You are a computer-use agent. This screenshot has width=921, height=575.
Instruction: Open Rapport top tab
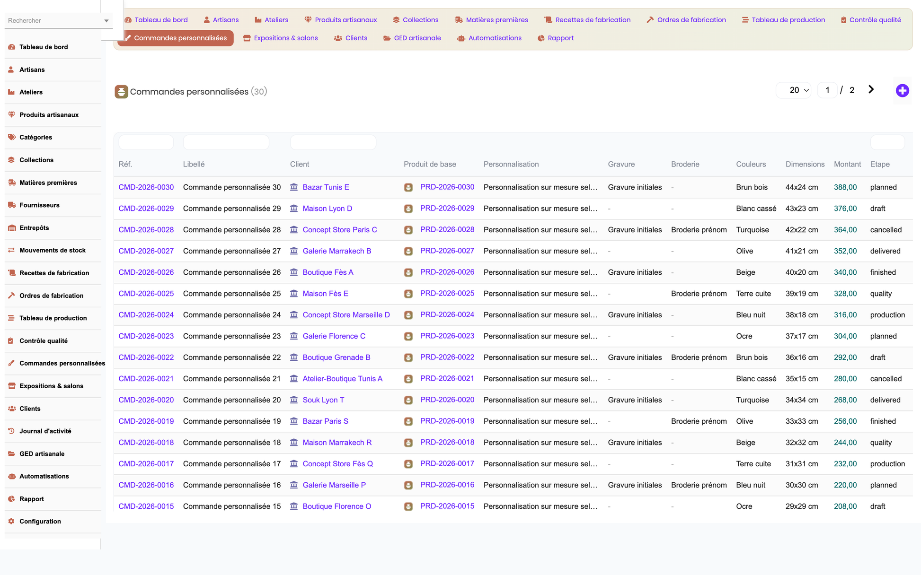556,38
